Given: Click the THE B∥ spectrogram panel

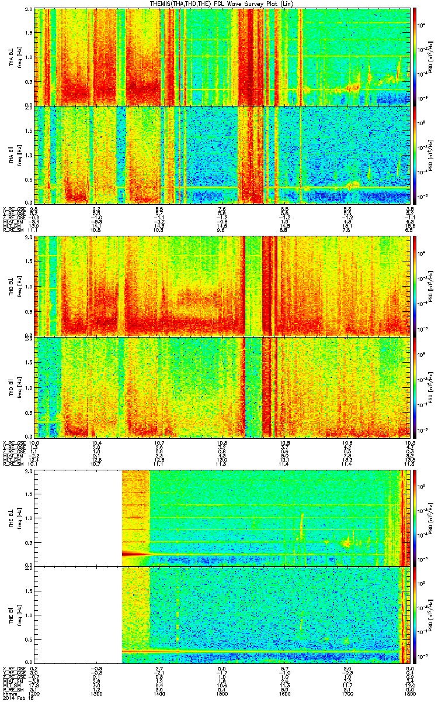Looking at the screenshot, I should 221,615.
